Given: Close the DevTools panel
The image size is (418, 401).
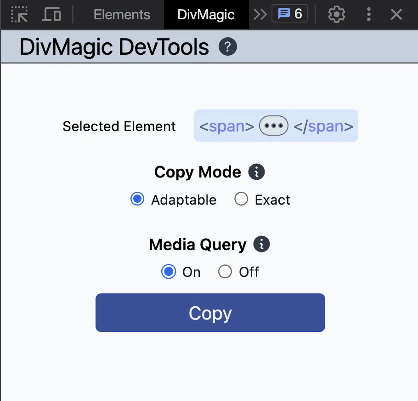Looking at the screenshot, I should click(396, 14).
